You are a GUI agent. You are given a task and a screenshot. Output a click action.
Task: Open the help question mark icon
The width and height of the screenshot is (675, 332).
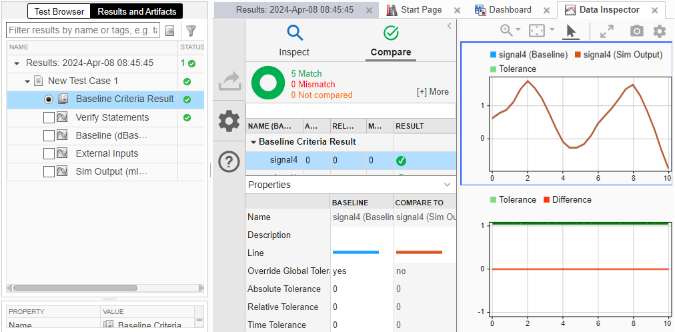pos(229,161)
